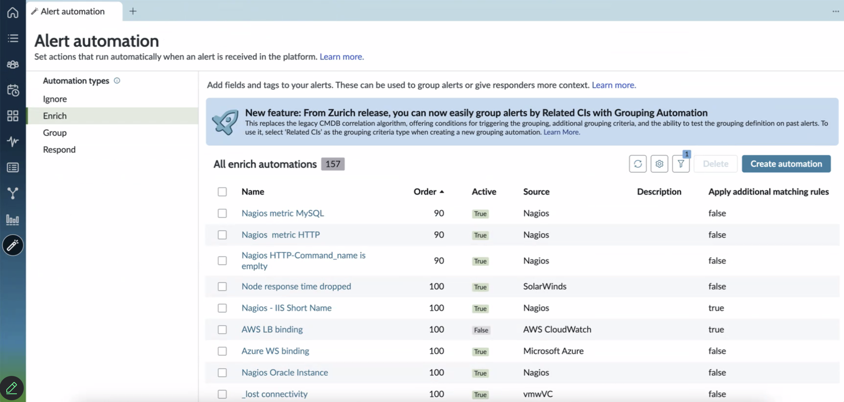This screenshot has height=402, width=844.
Task: Check the Nagios Oracle Instance row checkbox
Action: click(x=222, y=373)
